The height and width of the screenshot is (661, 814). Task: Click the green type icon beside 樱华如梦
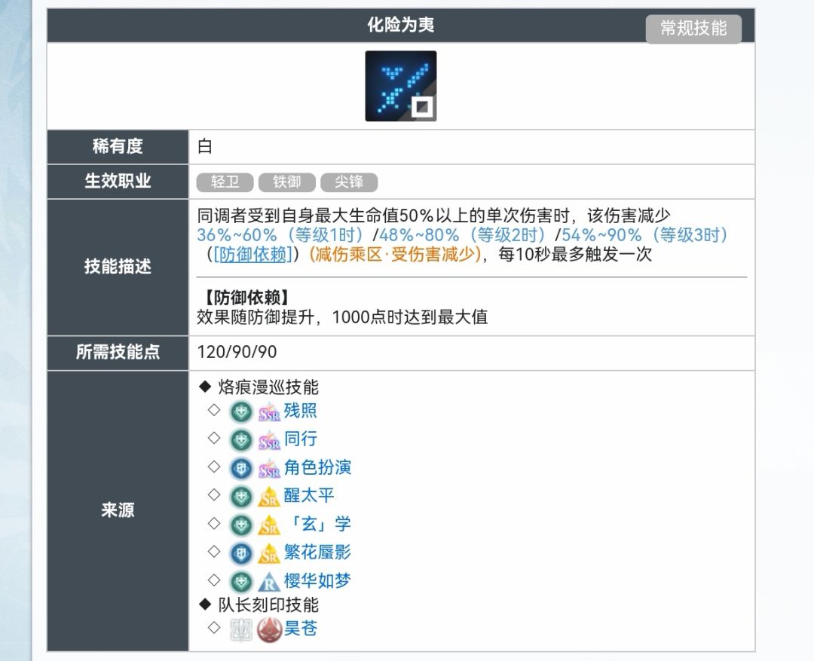(241, 582)
